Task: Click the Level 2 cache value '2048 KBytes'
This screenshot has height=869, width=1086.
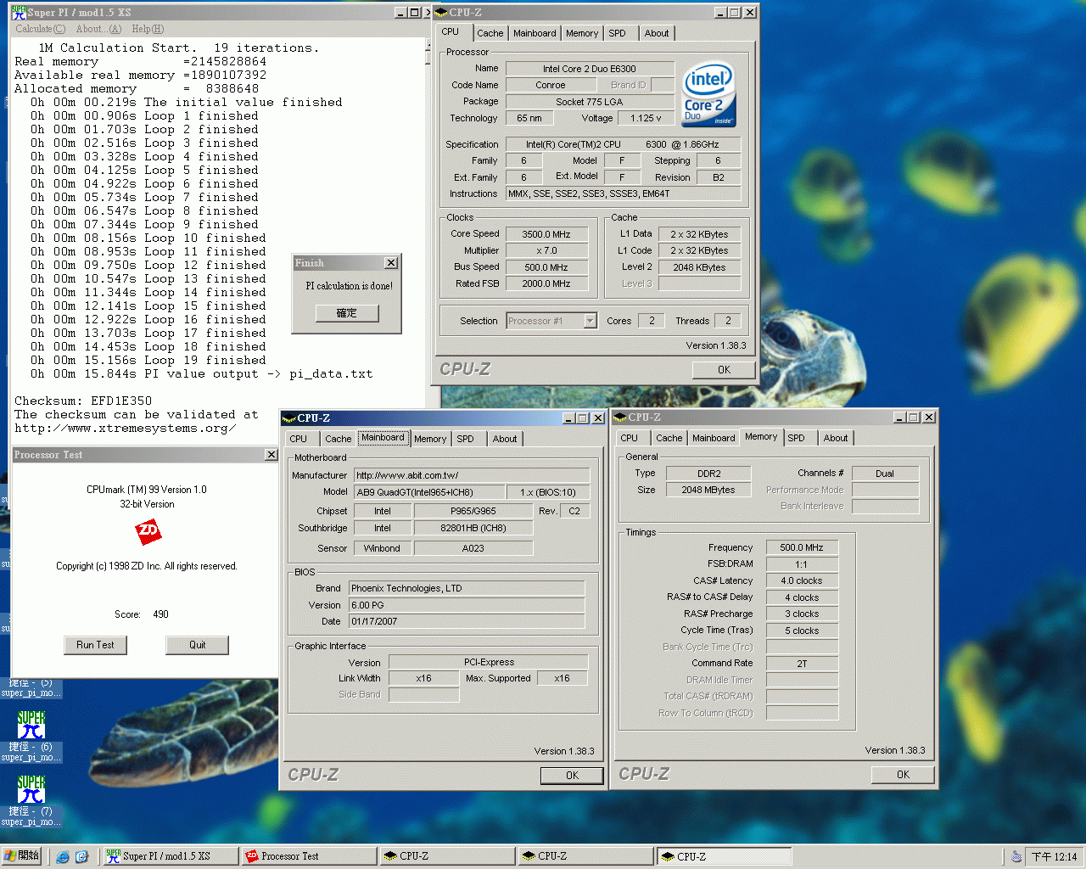Action: 699,267
